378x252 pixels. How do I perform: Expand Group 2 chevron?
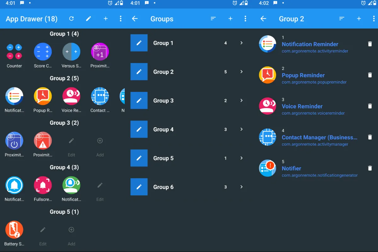[242, 72]
